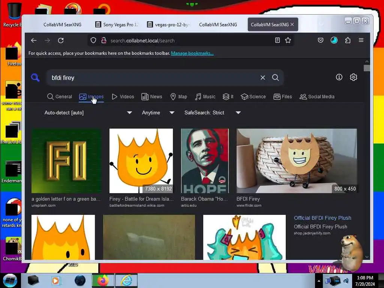Click the insecure connection lock icon
Screen dimensions: 384x288
104,40
